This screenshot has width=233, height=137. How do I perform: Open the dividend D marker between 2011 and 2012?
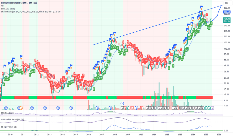[x=32, y=108]
